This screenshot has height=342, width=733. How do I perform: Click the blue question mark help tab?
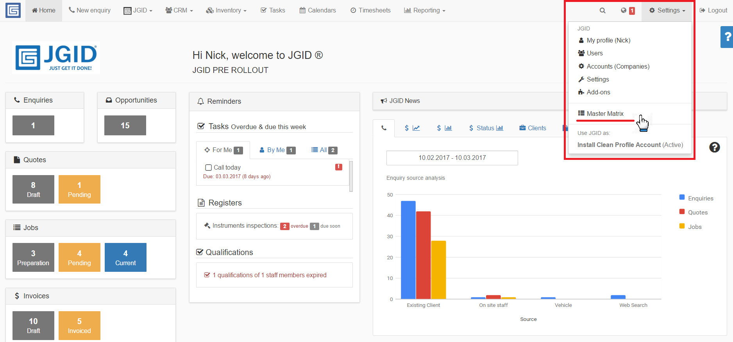click(727, 37)
